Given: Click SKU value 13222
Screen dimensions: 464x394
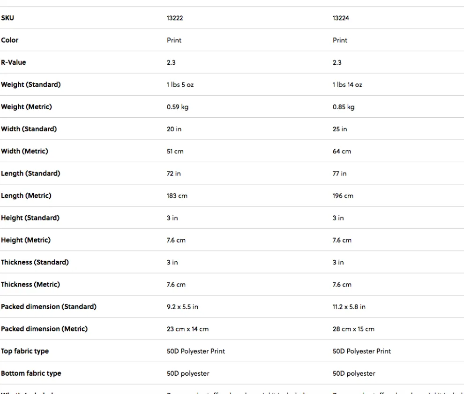Looking at the screenshot, I should tap(175, 18).
